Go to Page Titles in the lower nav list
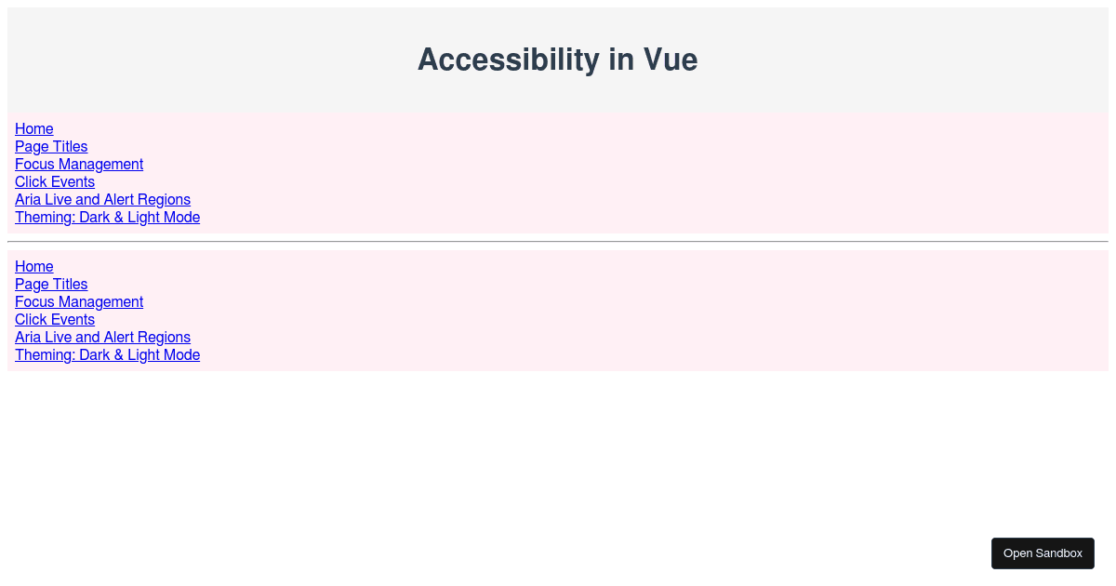The width and height of the screenshot is (1116, 586). click(x=51, y=284)
